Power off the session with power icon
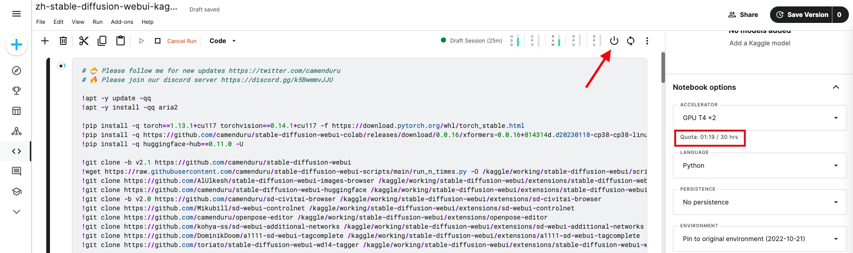 pyautogui.click(x=614, y=41)
